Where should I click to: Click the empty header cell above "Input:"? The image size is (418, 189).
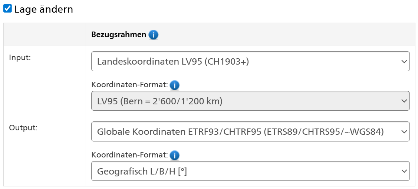click(x=45, y=35)
